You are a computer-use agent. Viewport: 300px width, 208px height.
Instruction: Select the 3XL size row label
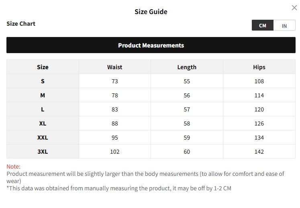click(x=43, y=151)
